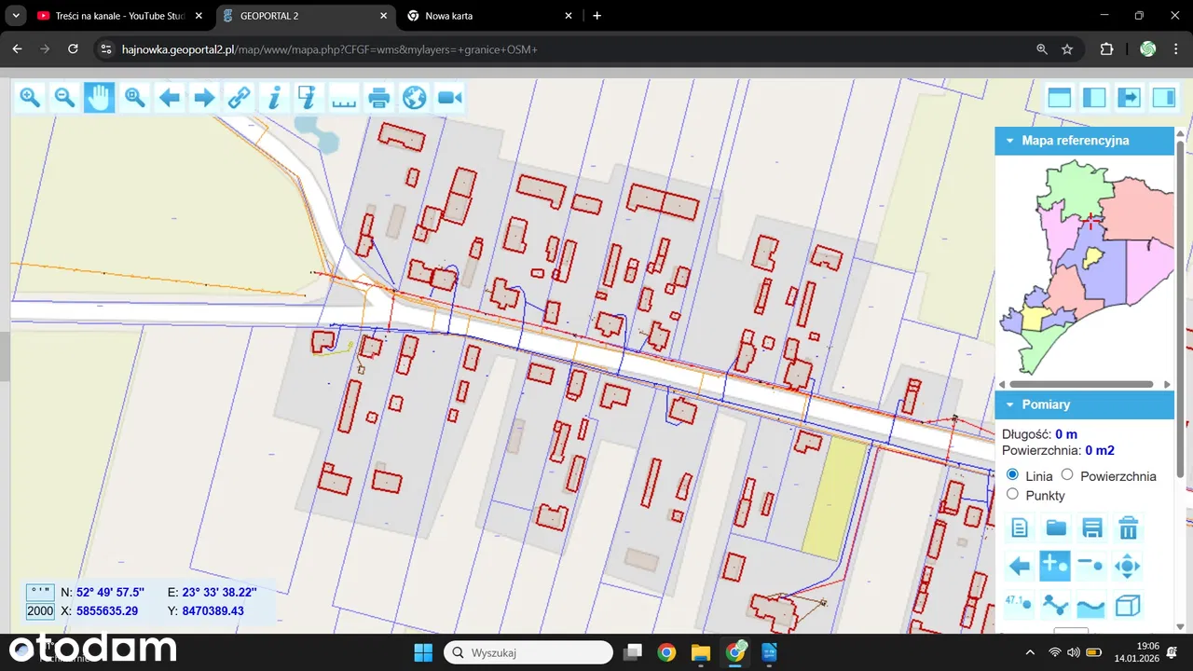Click the globe icon in map toolbar
The width and height of the screenshot is (1193, 671).
point(415,98)
